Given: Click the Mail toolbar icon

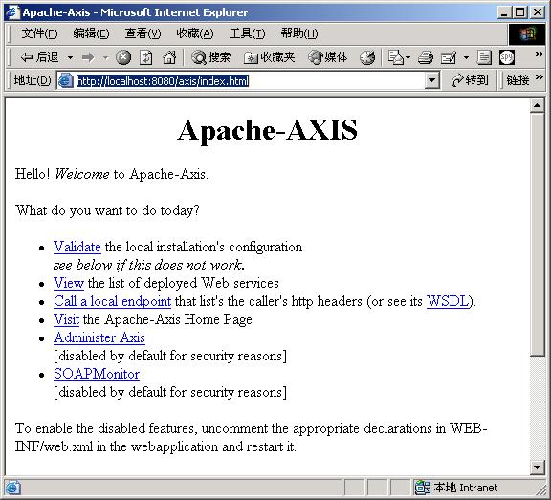Looking at the screenshot, I should coord(395,57).
